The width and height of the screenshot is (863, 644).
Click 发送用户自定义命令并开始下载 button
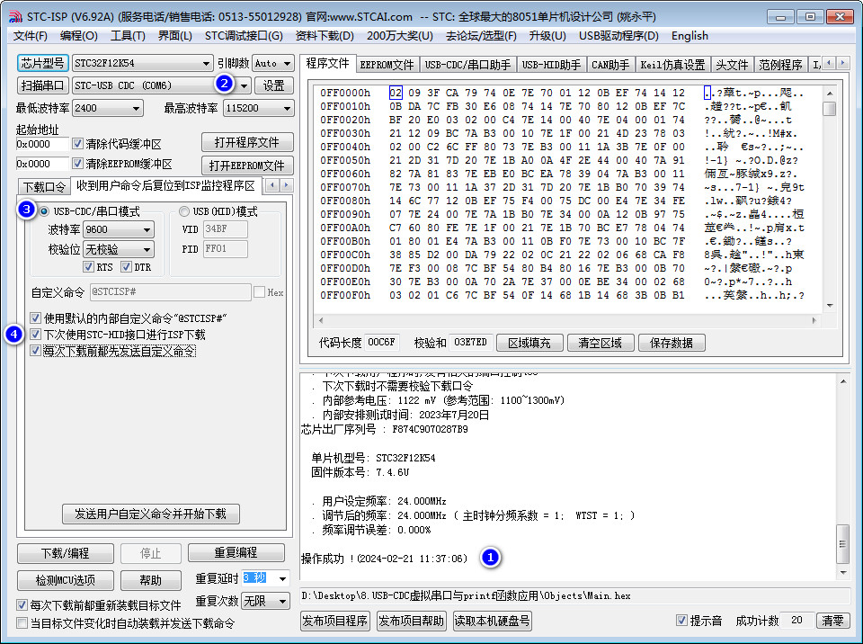coord(151,514)
